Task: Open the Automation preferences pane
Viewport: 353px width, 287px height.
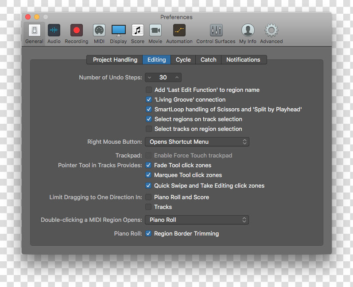Action: coord(179,34)
